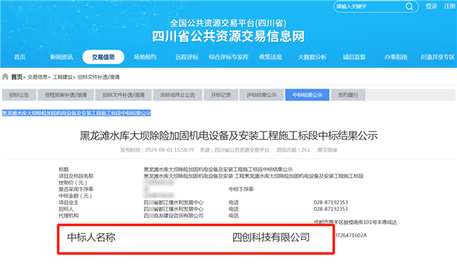This screenshot has width=457, height=274.
Task: Click the publish time 2024-08-01 15:58:39
Action: click(x=169, y=150)
